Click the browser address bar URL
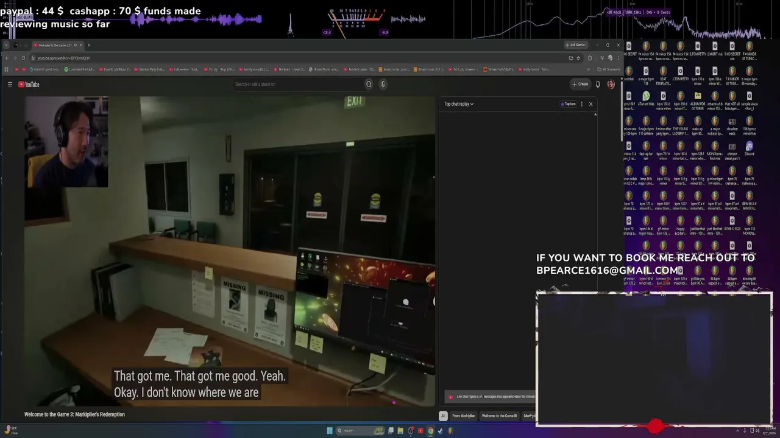Screen dimensions: 780x438 coord(63,58)
